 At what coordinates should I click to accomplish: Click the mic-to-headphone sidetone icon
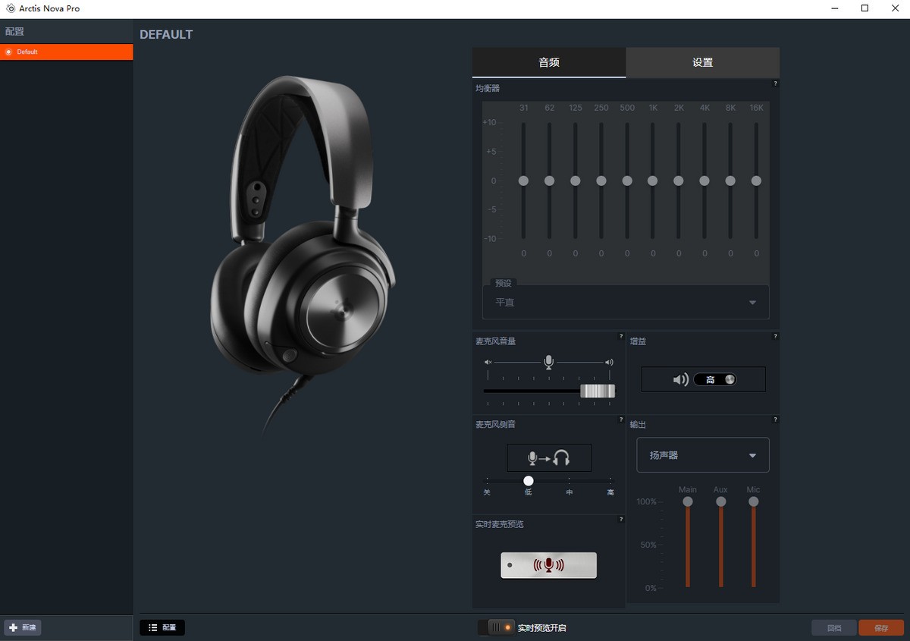[548, 458]
